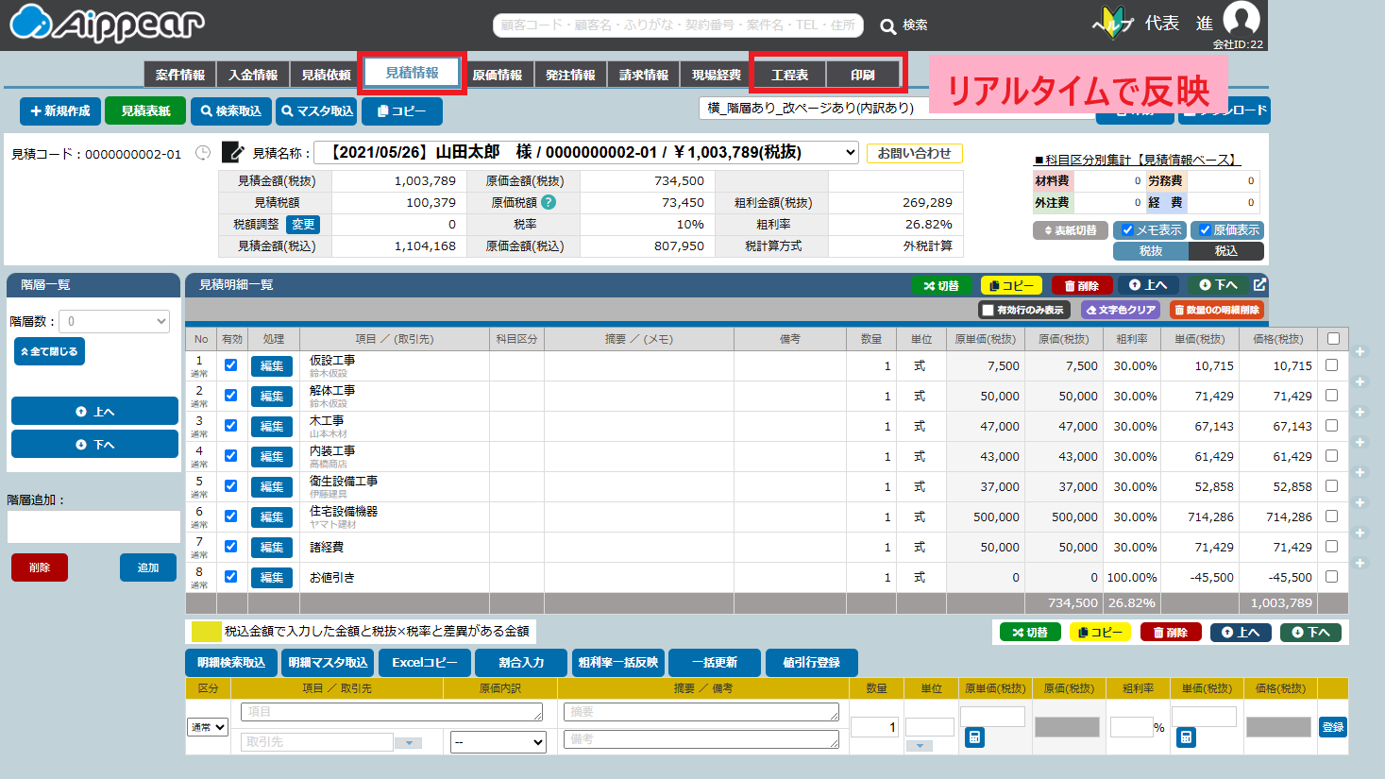Screen dimensions: 1385x779
Task: Click the calculator icon under 単価(税抜) input
Action: [x=1187, y=737]
